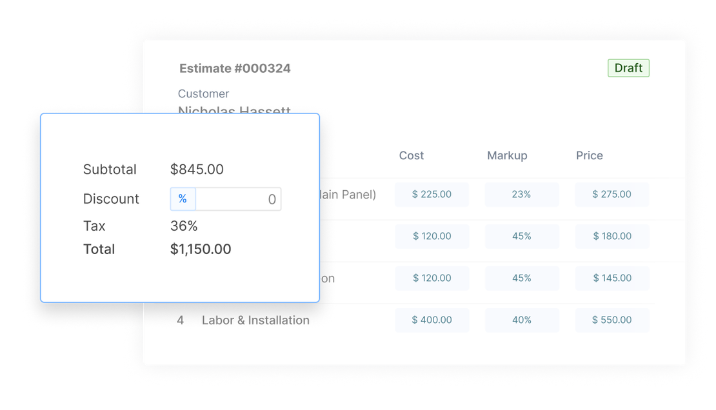Click the Estimate #000324 title
716x410 pixels.
click(235, 68)
